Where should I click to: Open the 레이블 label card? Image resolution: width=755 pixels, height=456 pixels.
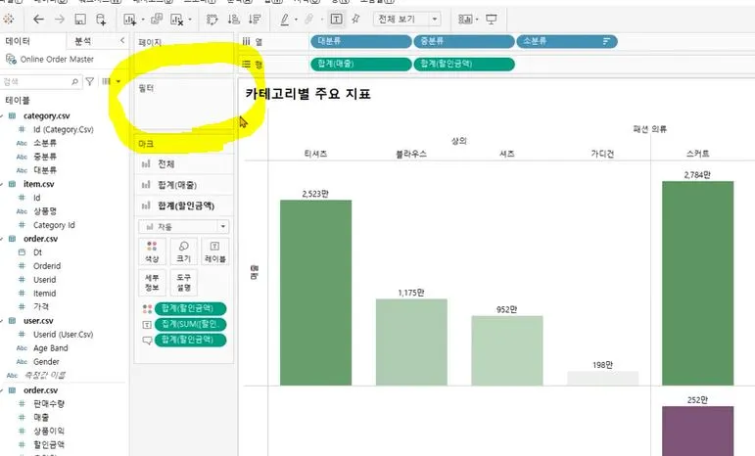[x=214, y=251]
